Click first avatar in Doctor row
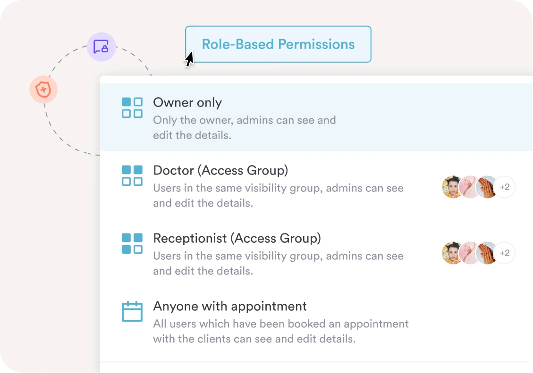Viewport: 533px width, 373px height. [x=452, y=187]
